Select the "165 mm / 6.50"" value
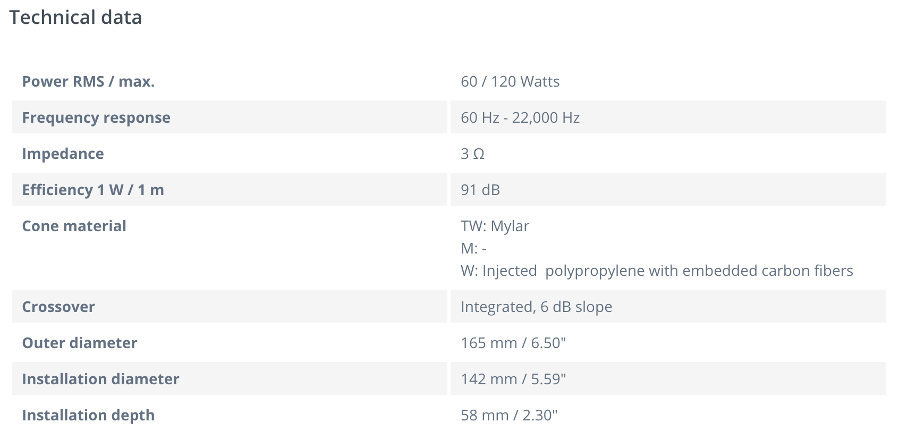899x439 pixels. point(513,343)
